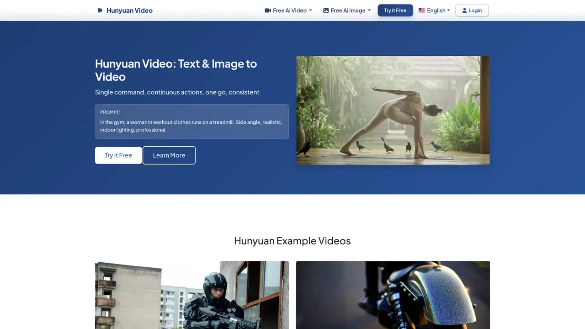Image resolution: width=585 pixels, height=329 pixels.
Task: Expand the Free Ai Video dropdown menu
Action: pos(288,11)
